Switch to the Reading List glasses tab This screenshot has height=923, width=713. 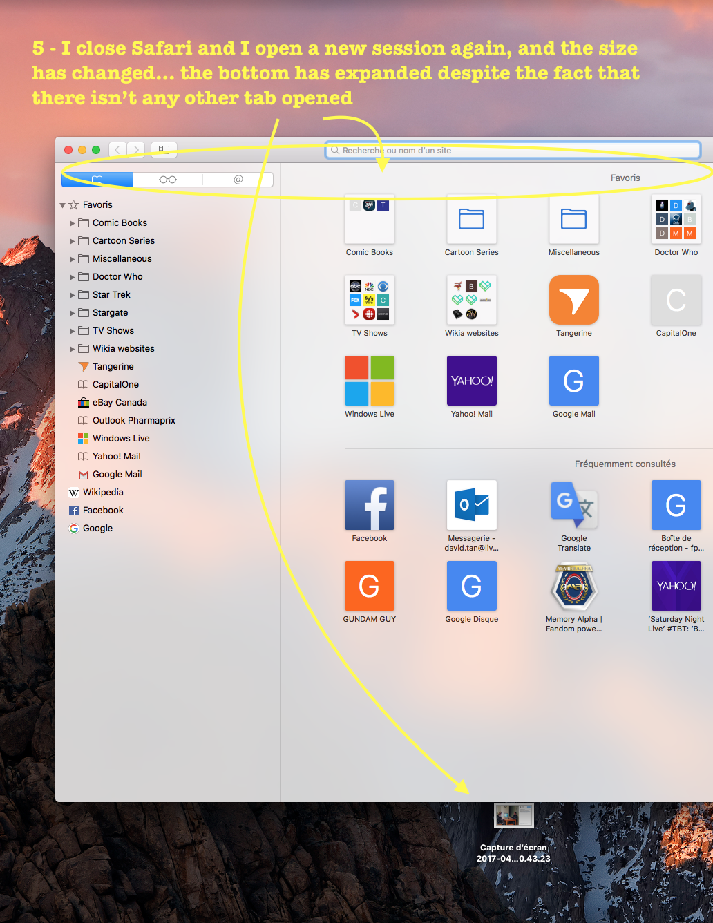tap(168, 180)
